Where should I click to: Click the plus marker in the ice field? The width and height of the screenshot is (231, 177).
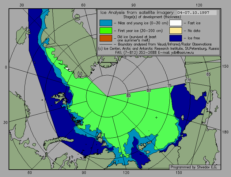pos(156,118)
